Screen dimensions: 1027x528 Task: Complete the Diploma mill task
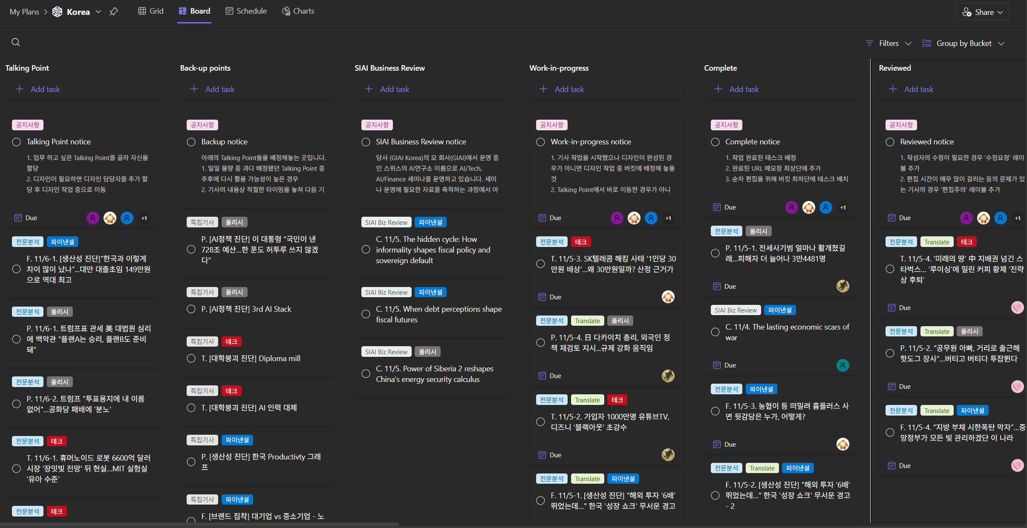pyautogui.click(x=191, y=359)
